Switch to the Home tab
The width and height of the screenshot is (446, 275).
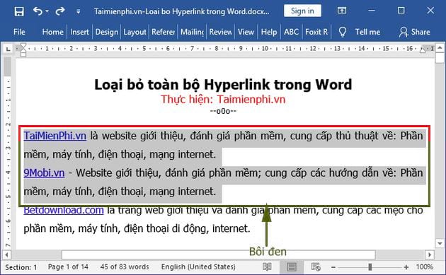point(52,32)
